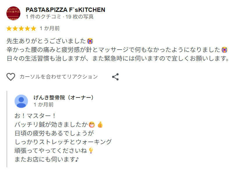
Task: Click the カーソルを合わせてリアクション label
Action: pyautogui.click(x=59, y=77)
